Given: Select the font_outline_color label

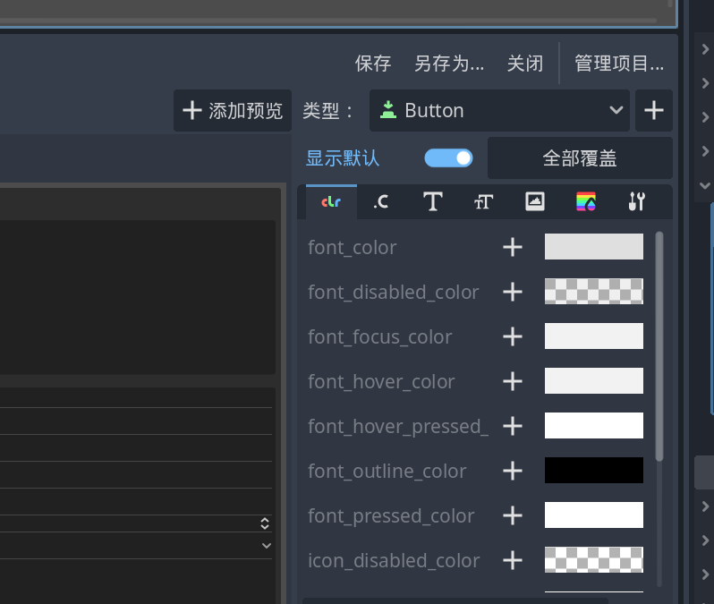Looking at the screenshot, I should [387, 471].
